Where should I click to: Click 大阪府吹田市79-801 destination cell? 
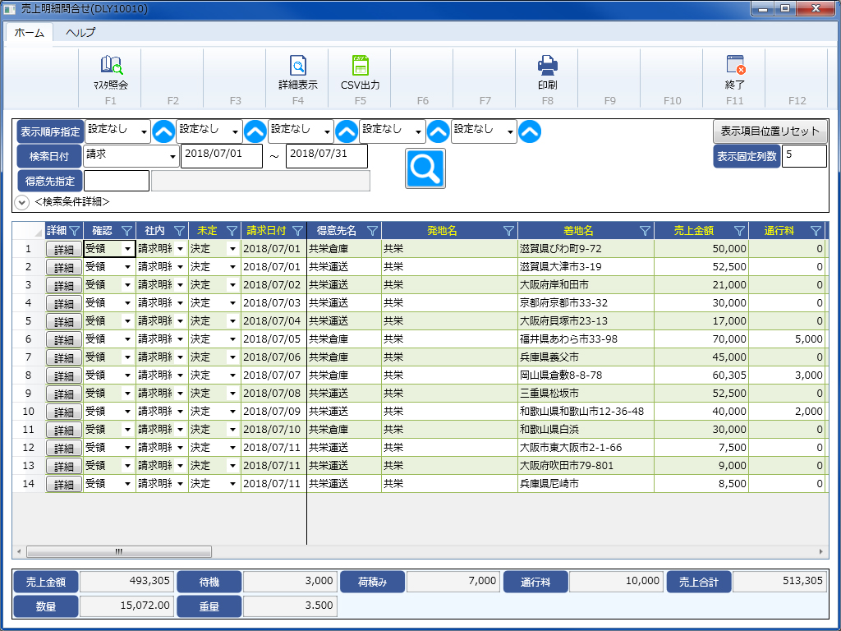586,466
